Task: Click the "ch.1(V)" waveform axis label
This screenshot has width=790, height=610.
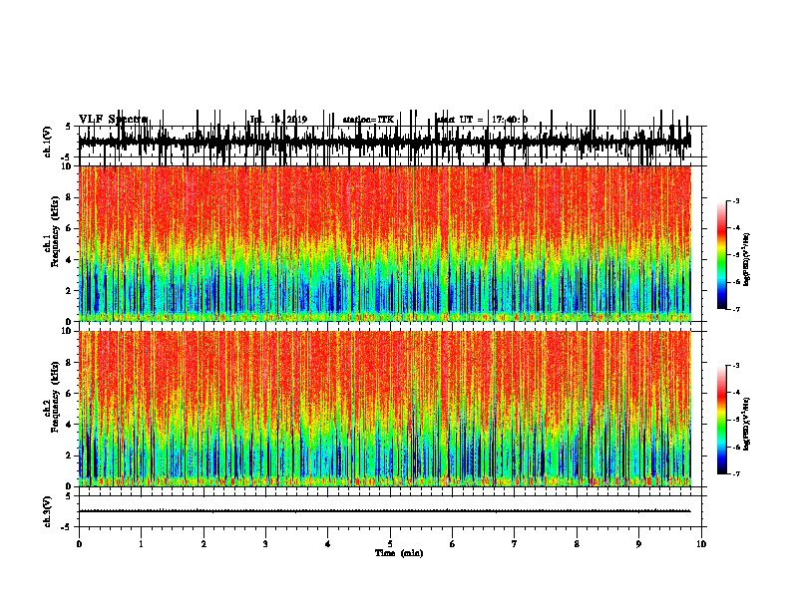Action: 47,142
